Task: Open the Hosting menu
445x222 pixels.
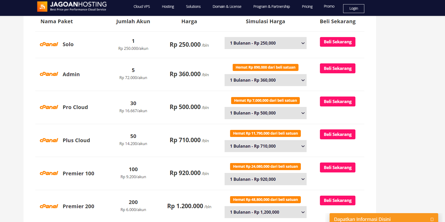Action: (168, 7)
